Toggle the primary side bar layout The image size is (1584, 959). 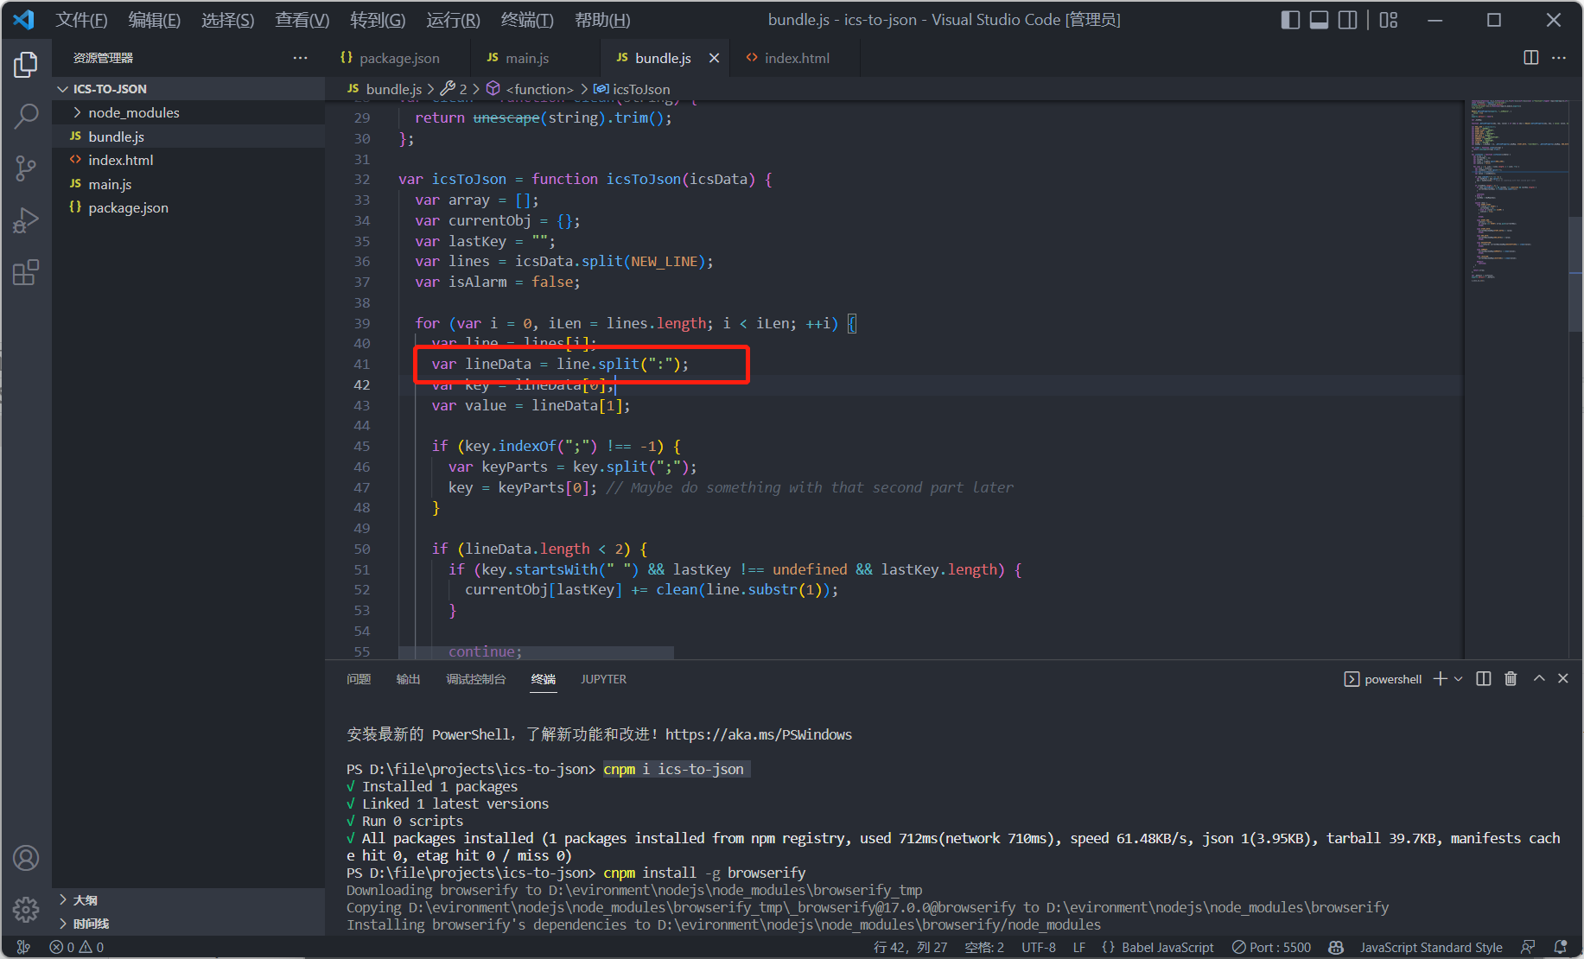[1290, 20]
